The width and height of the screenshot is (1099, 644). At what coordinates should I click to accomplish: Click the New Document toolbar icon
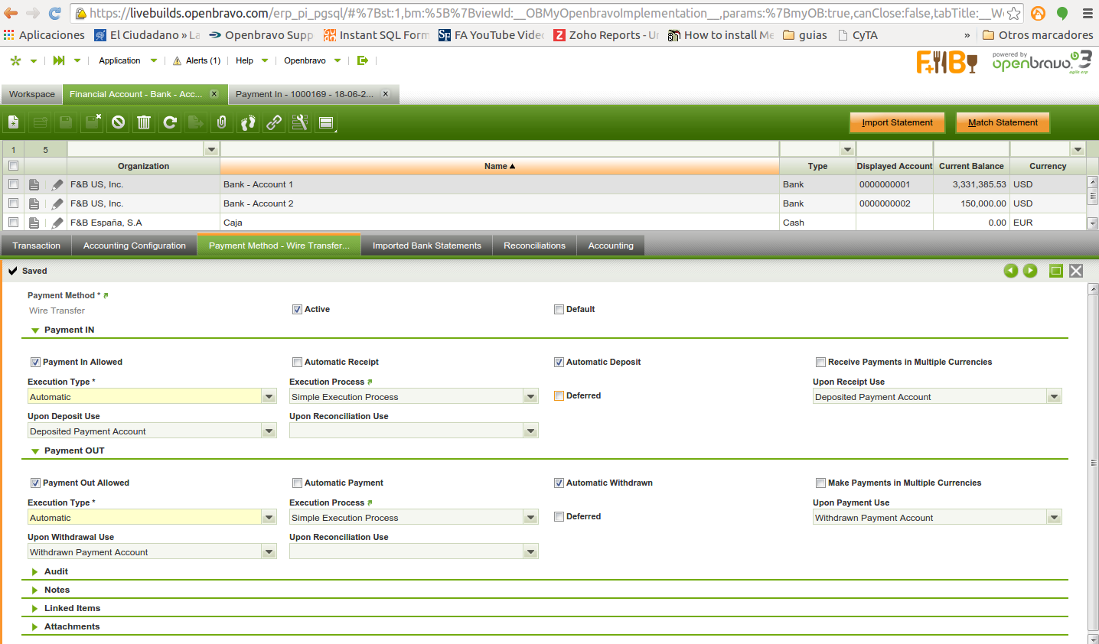(14, 122)
